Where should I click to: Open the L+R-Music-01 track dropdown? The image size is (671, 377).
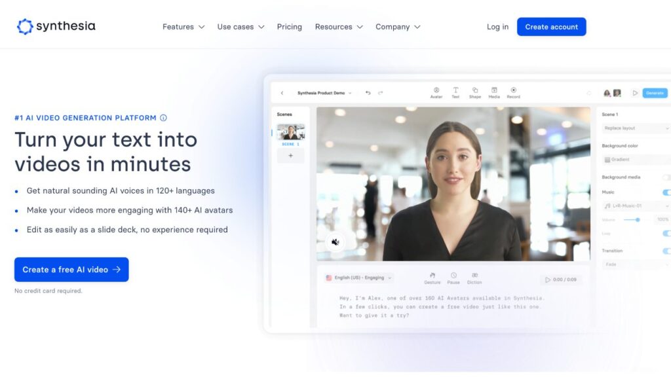[636, 206]
